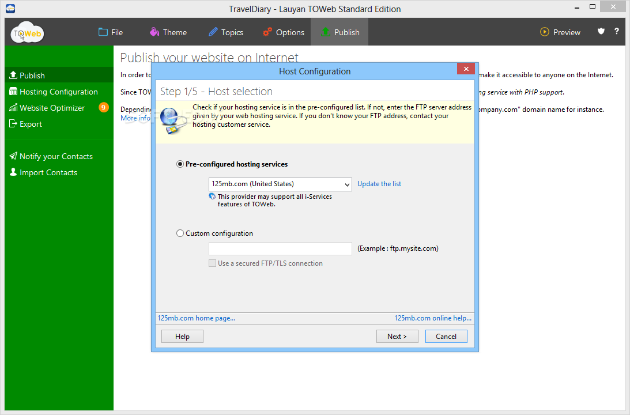Open the Topics menu
Screen dimensions: 630x415
(226, 32)
